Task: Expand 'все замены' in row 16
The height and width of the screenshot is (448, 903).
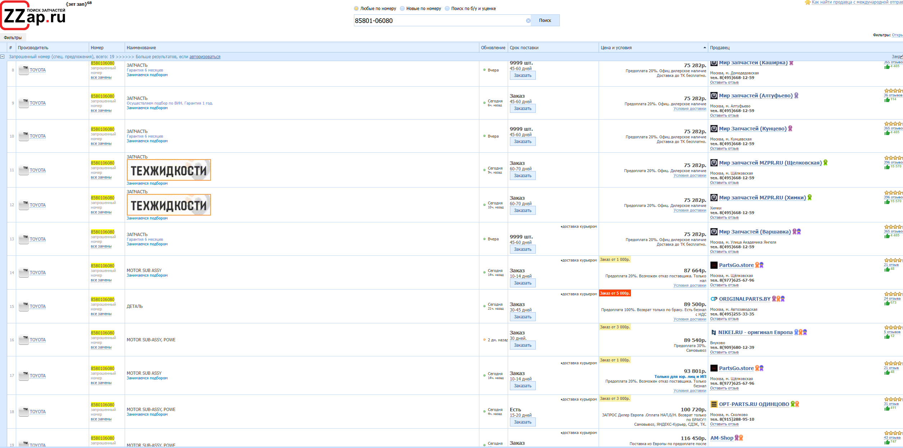Action: click(101, 347)
